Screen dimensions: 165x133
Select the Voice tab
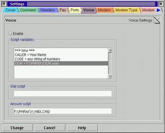point(89,10)
